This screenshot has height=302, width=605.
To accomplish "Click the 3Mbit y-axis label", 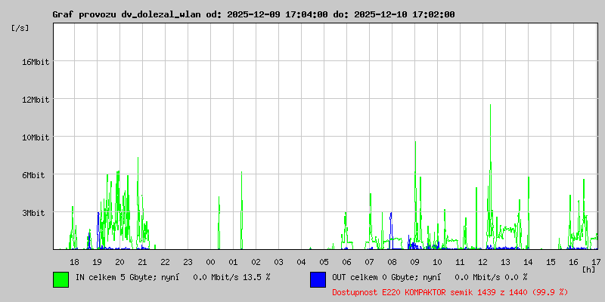I will (x=33, y=213).
